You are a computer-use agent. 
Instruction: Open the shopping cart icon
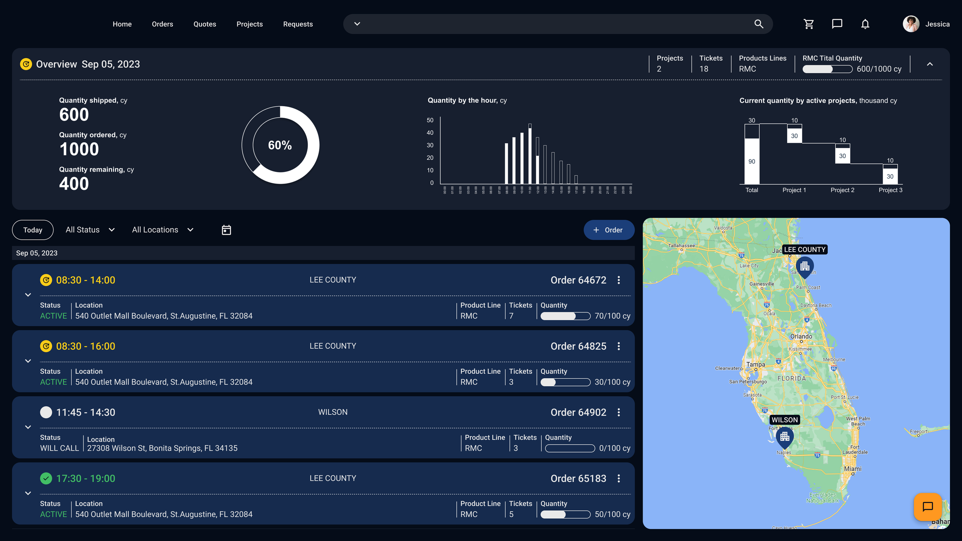click(809, 24)
